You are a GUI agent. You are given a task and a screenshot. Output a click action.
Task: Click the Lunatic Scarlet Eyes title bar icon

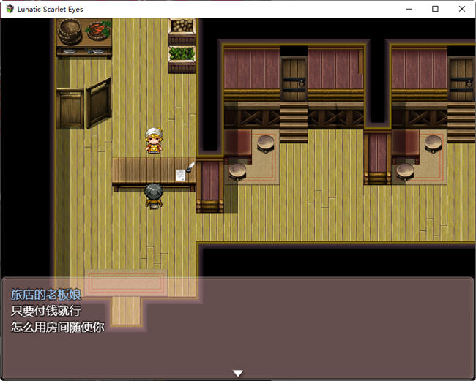coord(9,9)
